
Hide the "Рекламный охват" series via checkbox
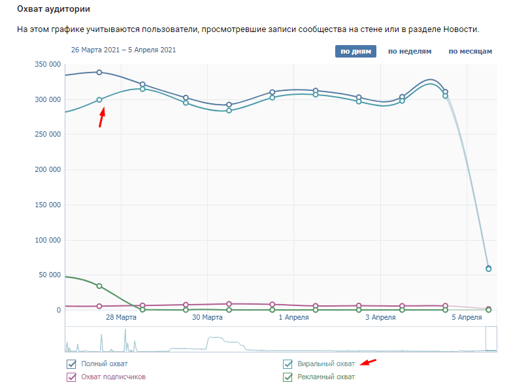tap(288, 377)
